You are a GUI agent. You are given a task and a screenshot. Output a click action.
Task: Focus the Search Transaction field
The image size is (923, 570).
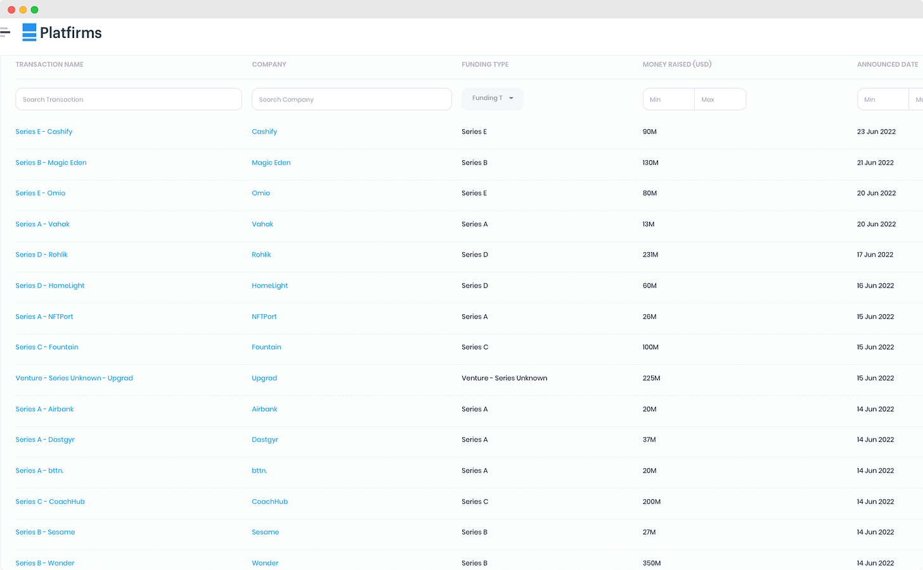coord(129,99)
